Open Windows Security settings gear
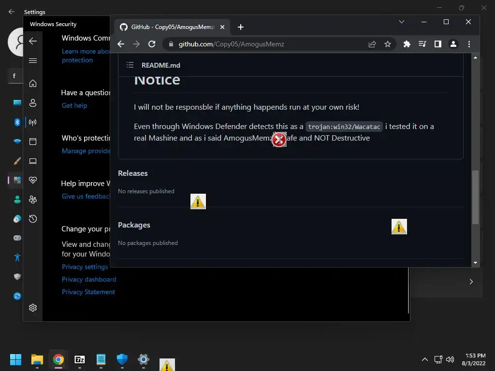 [33, 308]
